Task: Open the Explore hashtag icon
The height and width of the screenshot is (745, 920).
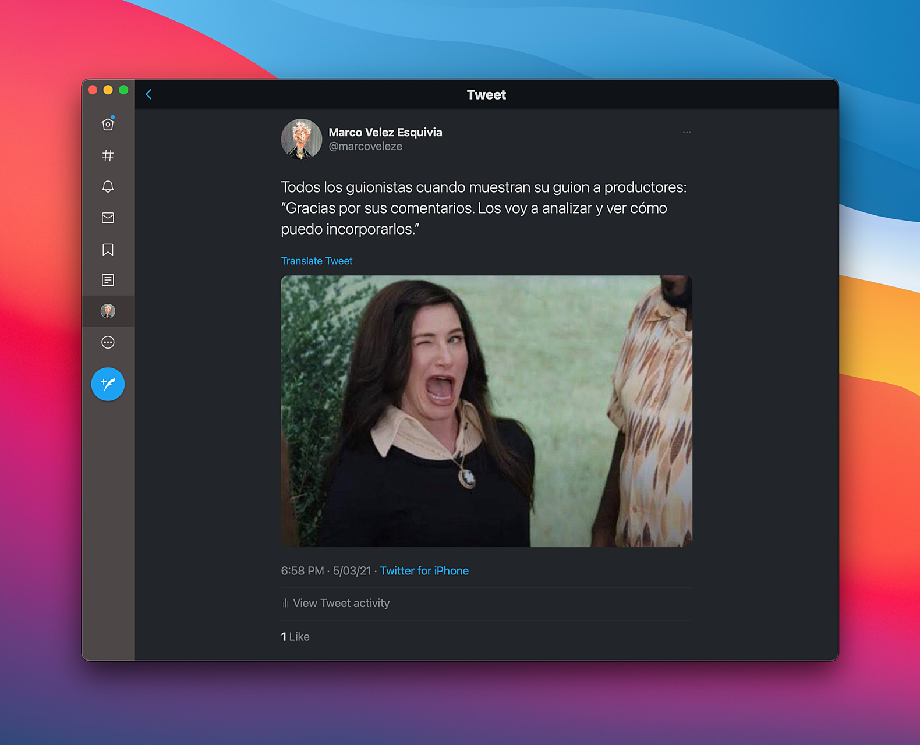Action: coord(108,155)
